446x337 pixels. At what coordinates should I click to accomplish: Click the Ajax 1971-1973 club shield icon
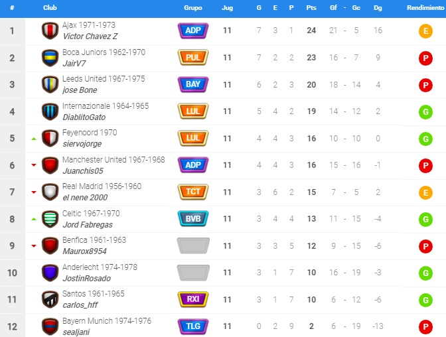(50, 31)
